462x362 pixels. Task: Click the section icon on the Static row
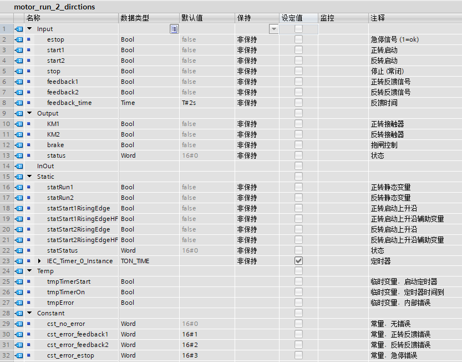click(x=19, y=177)
